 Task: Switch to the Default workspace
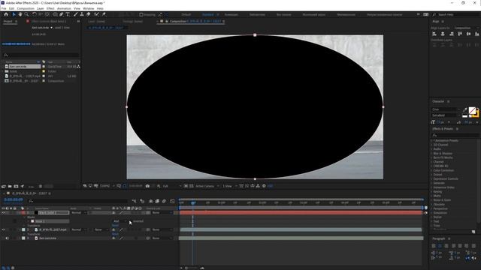[186, 14]
